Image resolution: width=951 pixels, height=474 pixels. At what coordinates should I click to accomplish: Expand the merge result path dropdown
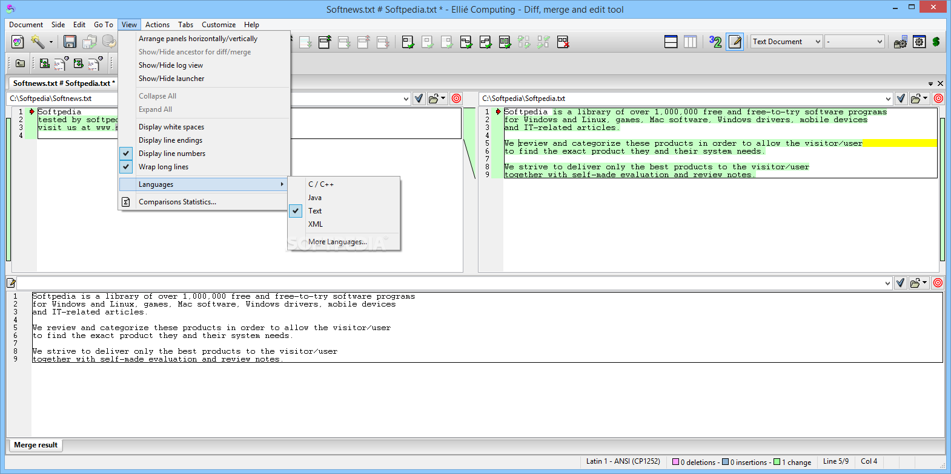[x=887, y=283]
